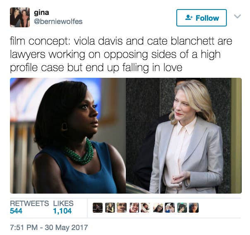
Task: View the 544 retweets list
Action: [x=29, y=207]
